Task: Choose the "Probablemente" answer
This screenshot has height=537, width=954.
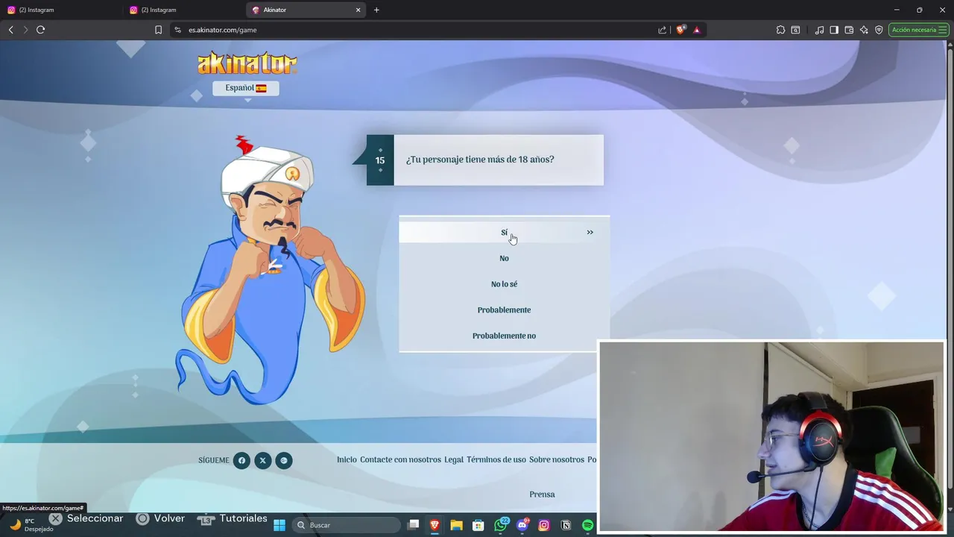Action: (x=504, y=310)
